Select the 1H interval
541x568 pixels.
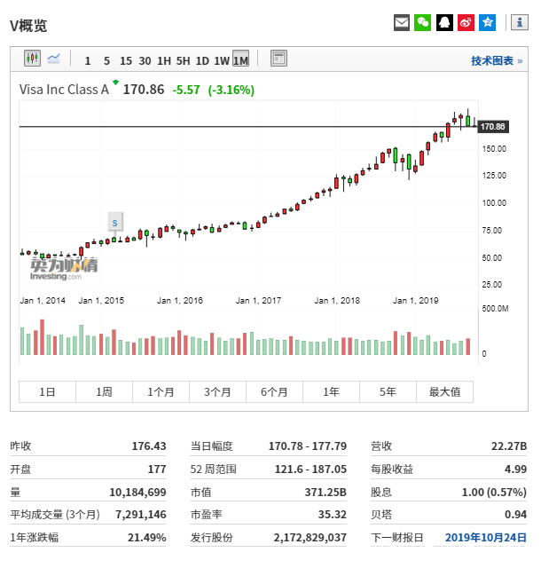[164, 60]
